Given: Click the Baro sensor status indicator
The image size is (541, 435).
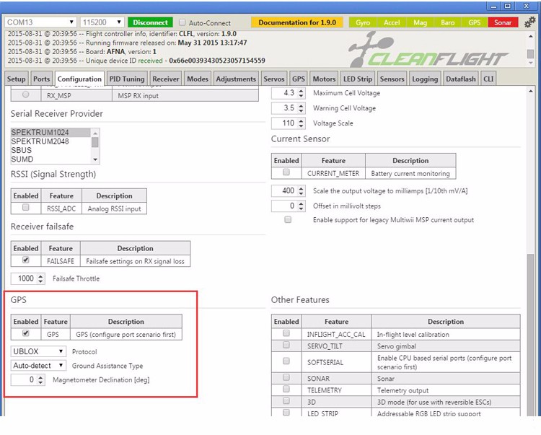Looking at the screenshot, I should pos(447,22).
